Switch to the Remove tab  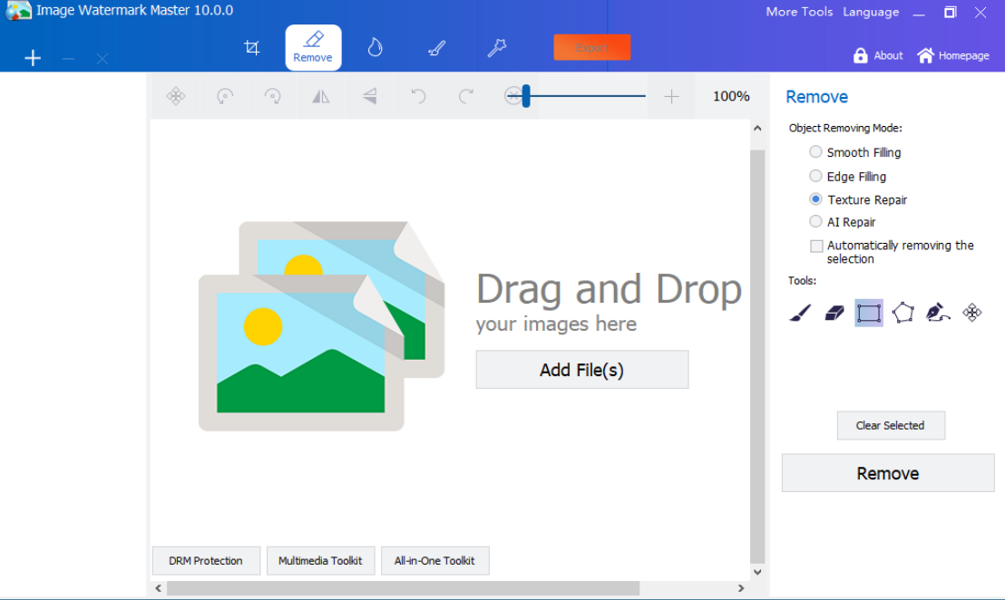click(x=313, y=47)
